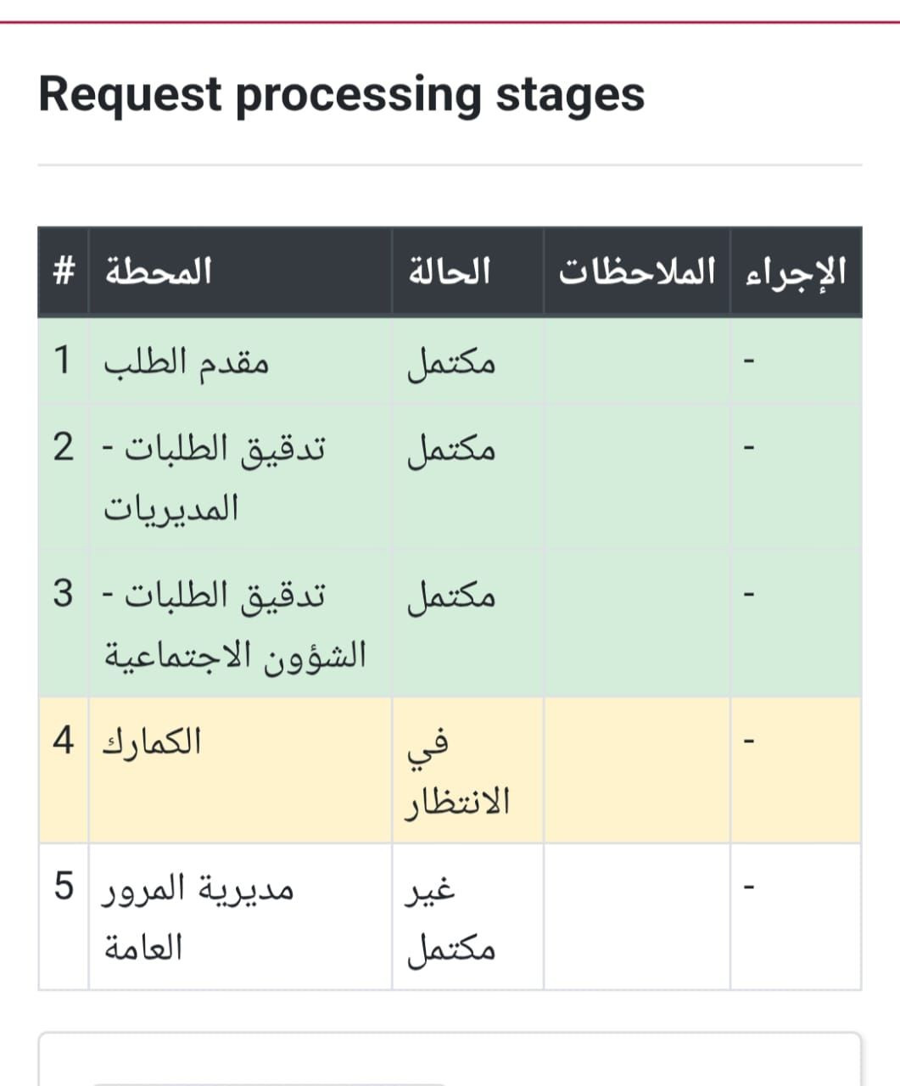Click the row number 4 cell
The width and height of the screenshot is (900, 1086).
pos(63,742)
